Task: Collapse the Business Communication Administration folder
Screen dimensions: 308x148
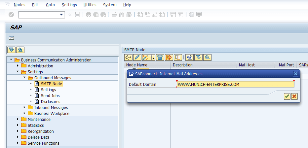Action: point(11,60)
